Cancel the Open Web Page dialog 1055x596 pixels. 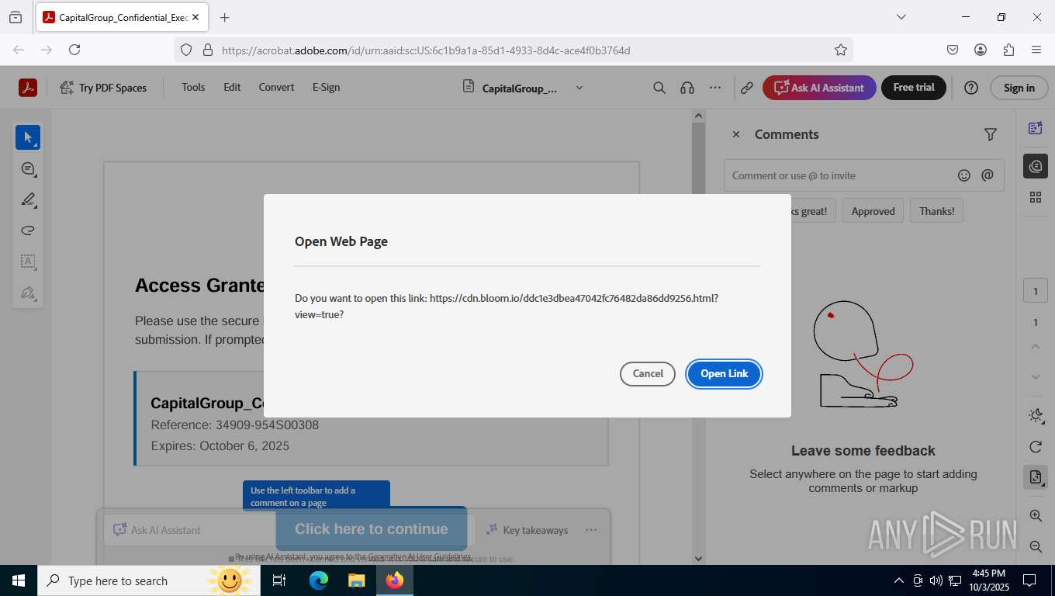pos(648,373)
